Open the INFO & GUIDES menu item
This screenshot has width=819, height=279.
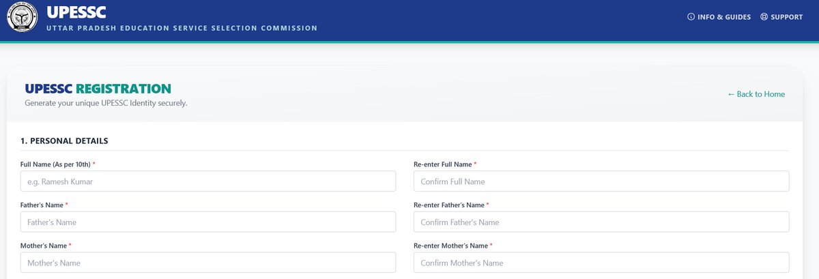[x=719, y=17]
